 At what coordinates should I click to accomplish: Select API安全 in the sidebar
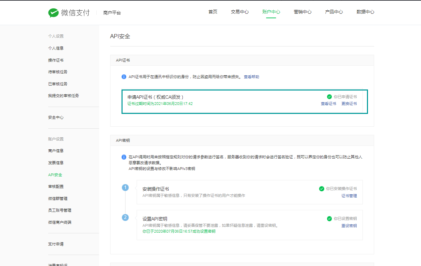tap(55, 175)
